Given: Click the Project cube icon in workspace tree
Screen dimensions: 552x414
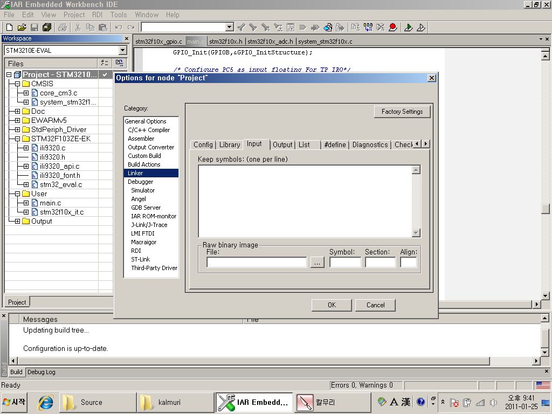Looking at the screenshot, I should point(17,74).
